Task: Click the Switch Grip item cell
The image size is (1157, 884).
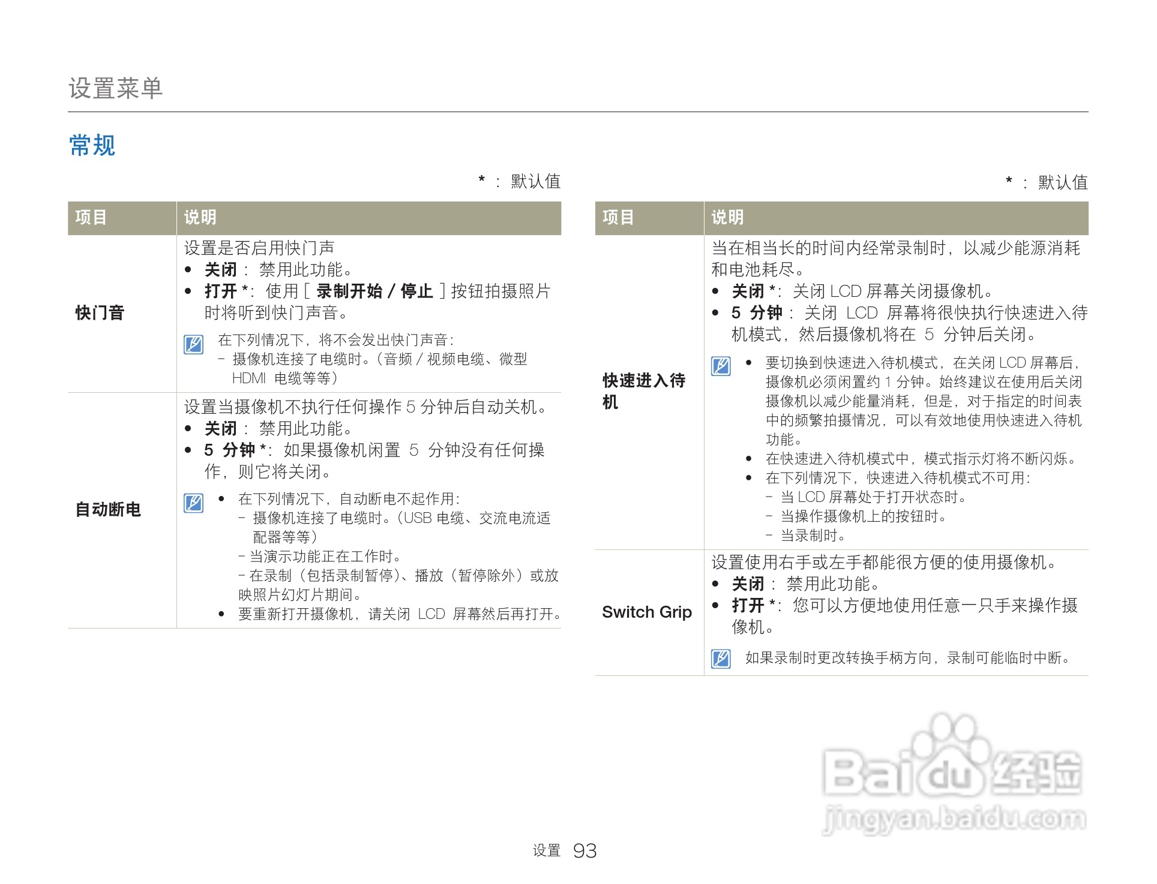Action: pyautogui.click(x=647, y=613)
